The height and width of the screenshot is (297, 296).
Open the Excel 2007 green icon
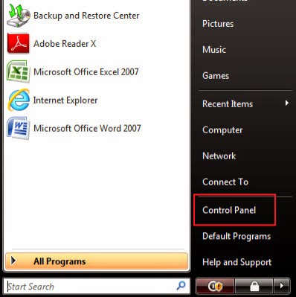coord(19,71)
